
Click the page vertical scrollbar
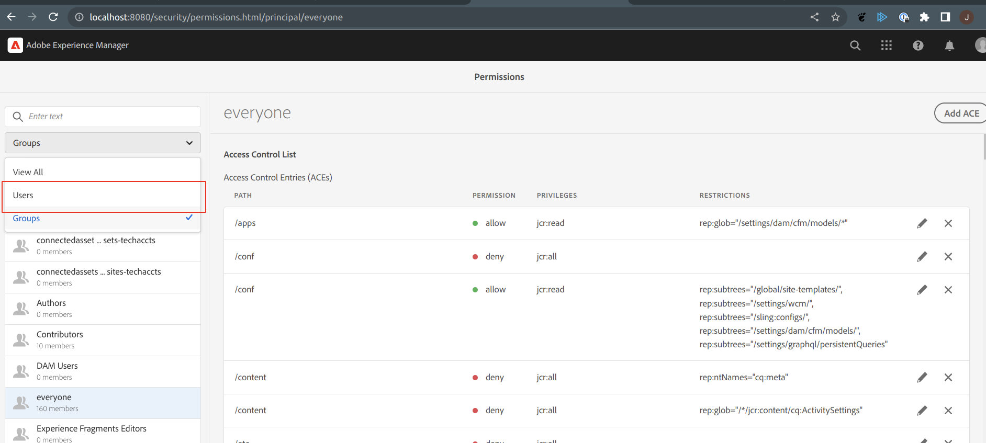(x=984, y=146)
